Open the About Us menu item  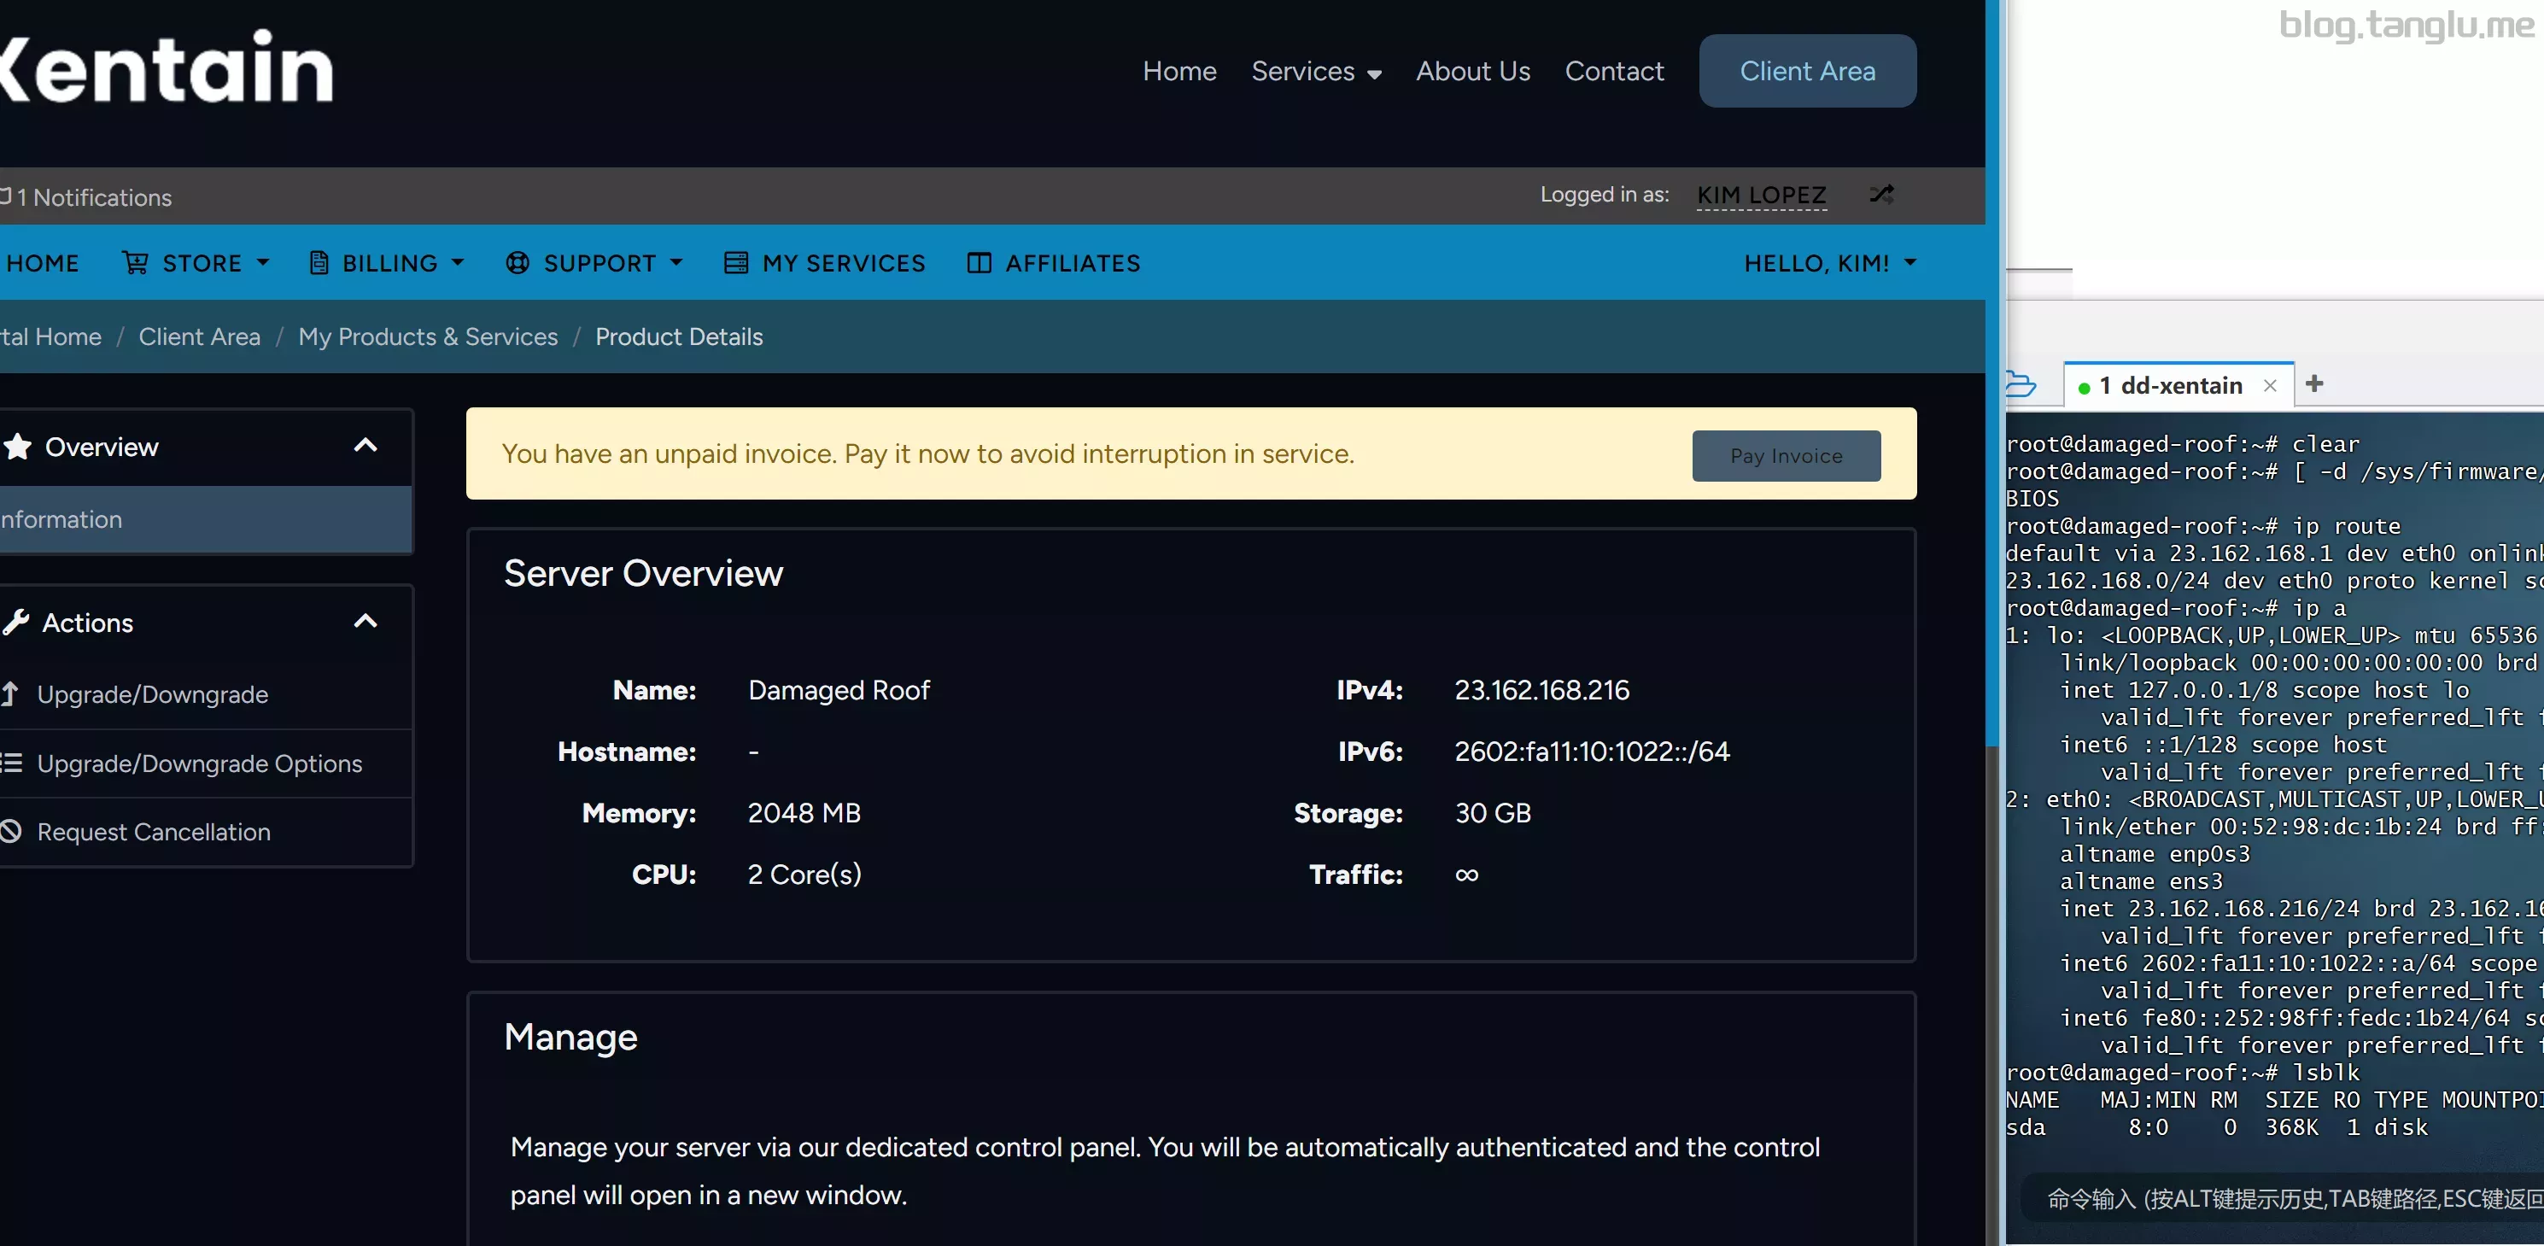[1472, 71]
